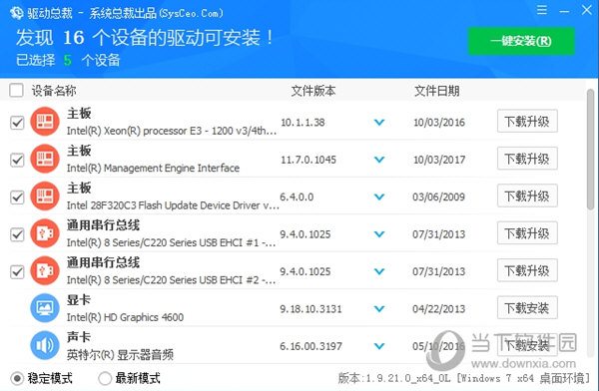
Task: Click 下载安装 for HD Graphics 4600
Action: click(x=527, y=308)
